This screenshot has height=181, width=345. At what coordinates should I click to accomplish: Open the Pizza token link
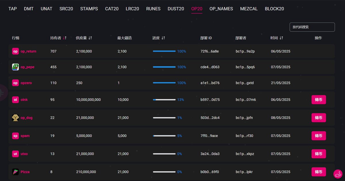[x=25, y=172]
